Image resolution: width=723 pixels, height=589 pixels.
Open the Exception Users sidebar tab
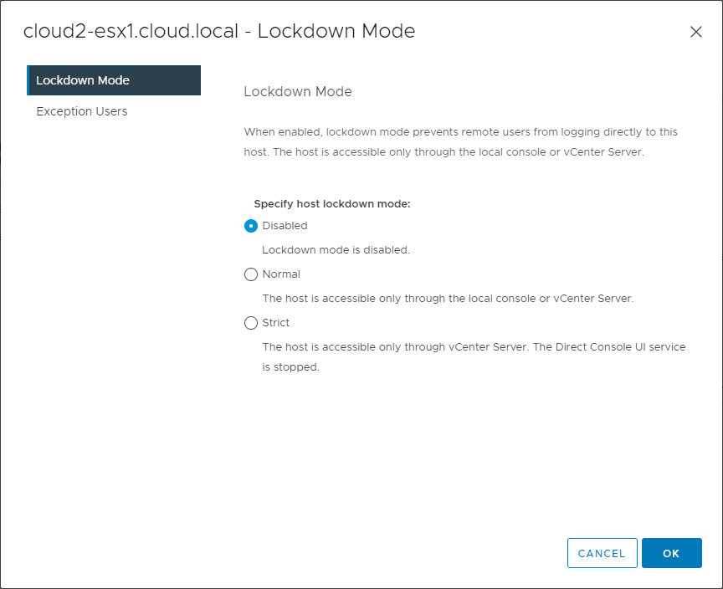click(x=82, y=111)
